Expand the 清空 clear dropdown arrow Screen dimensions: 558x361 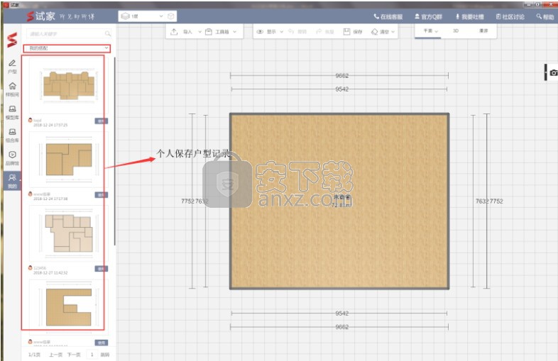pyautogui.click(x=393, y=32)
